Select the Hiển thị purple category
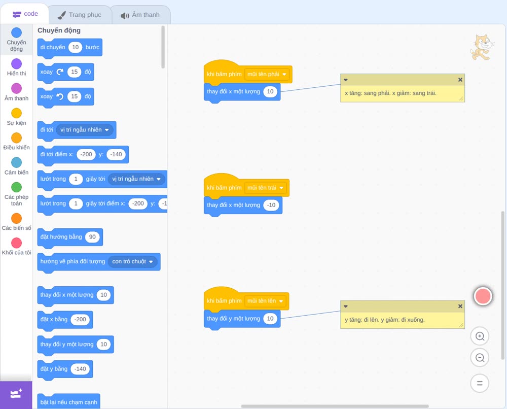This screenshot has width=507, height=409. [17, 64]
